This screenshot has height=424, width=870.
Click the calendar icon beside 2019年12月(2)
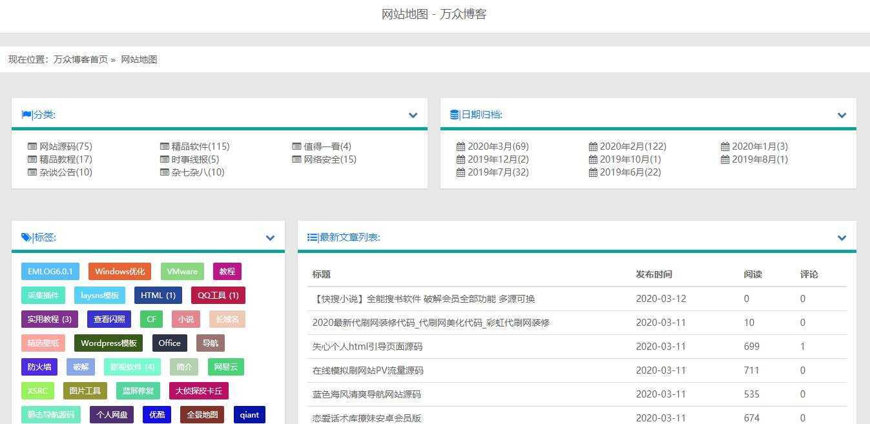coord(460,159)
